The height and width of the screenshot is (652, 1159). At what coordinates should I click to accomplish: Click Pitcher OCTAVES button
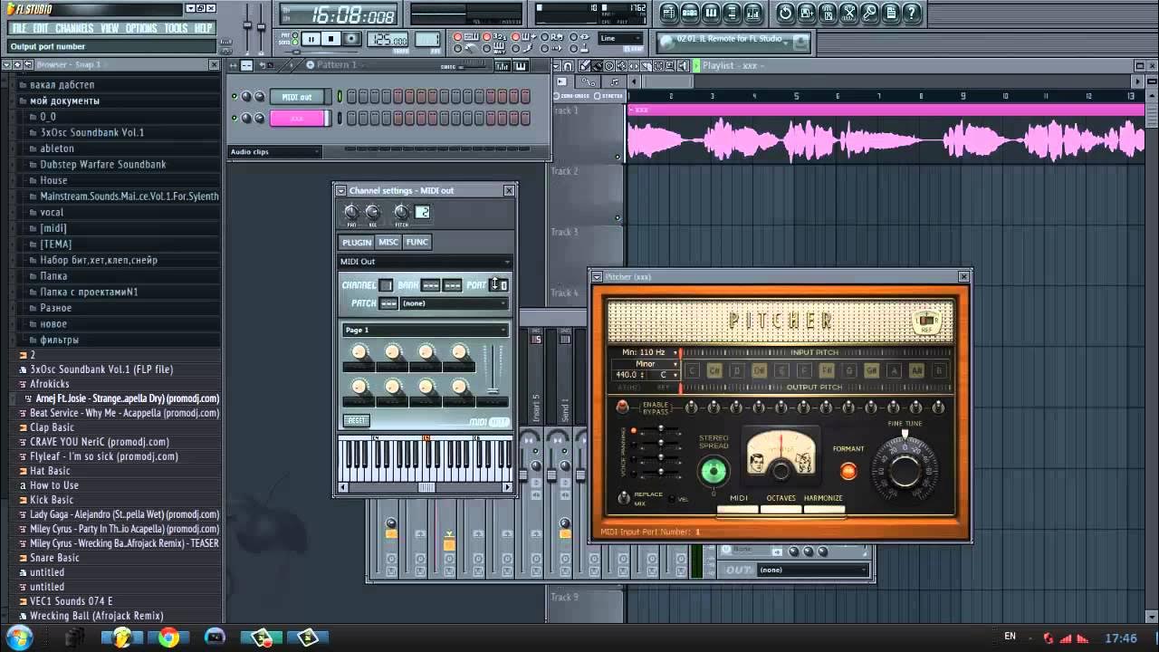(781, 508)
